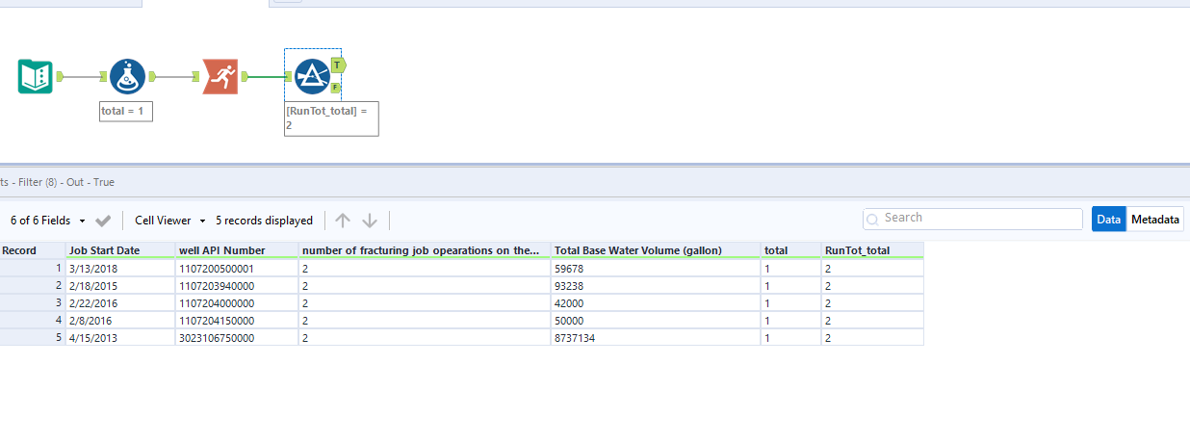Image resolution: width=1190 pixels, height=443 pixels.
Task: Click the up arrow record navigation icon
Action: tap(343, 221)
